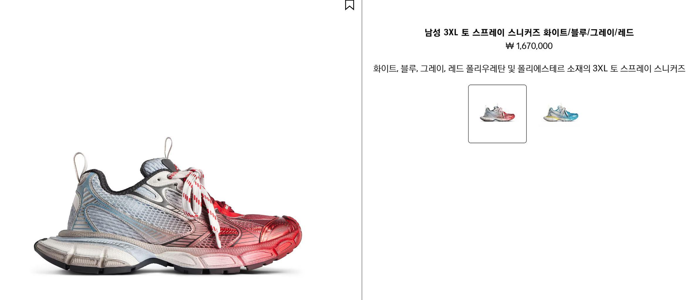Click the polyurethane and polyester material description line
Screen dimensions: 691x300
[x=529, y=69]
